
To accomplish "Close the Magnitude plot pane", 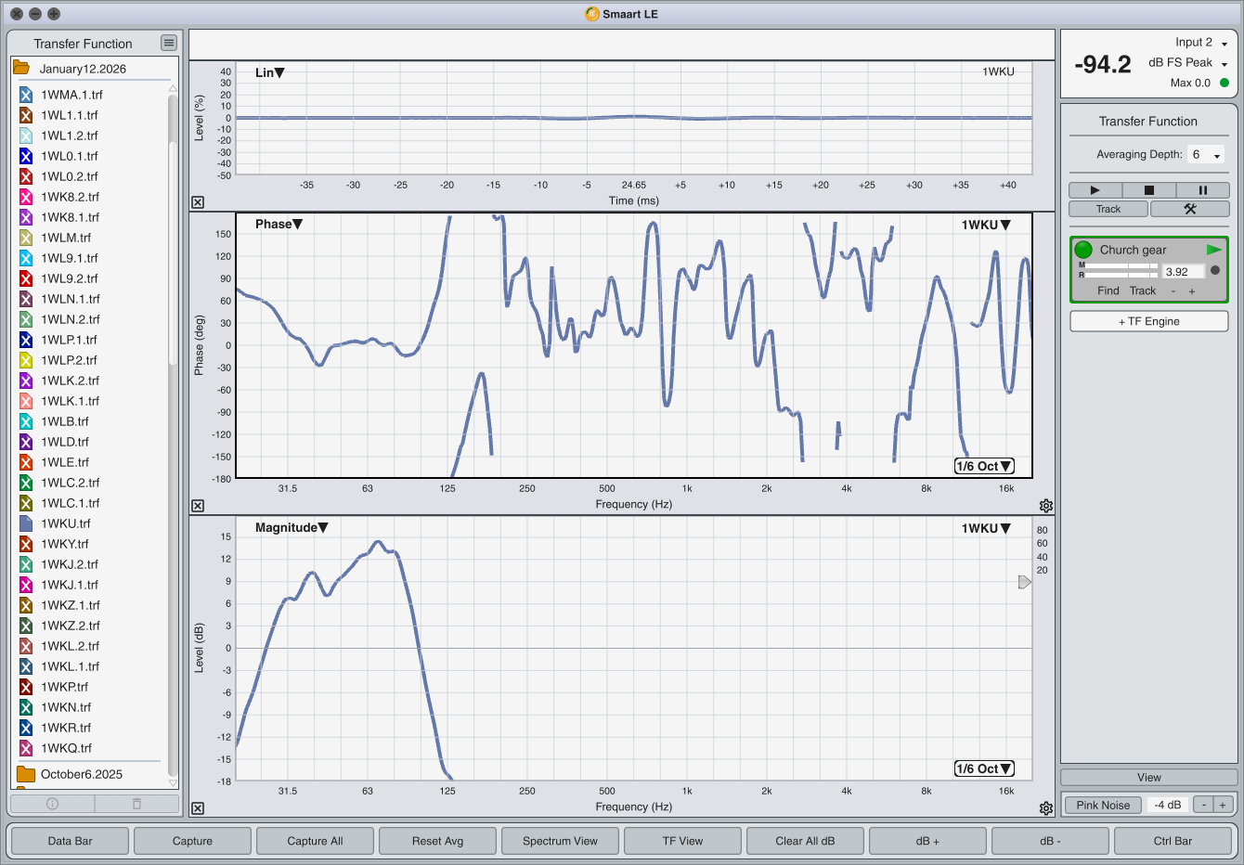I will [198, 808].
